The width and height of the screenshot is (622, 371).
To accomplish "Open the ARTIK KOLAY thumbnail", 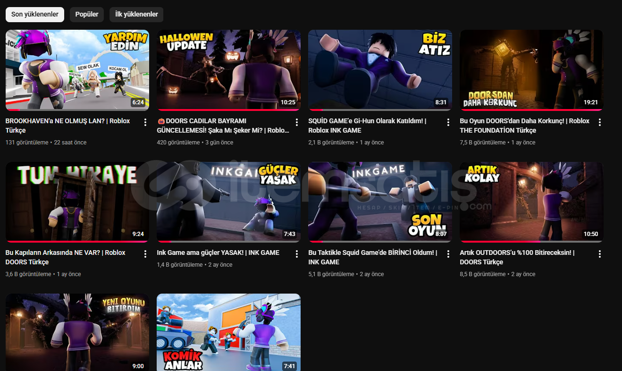I will click(x=532, y=202).
